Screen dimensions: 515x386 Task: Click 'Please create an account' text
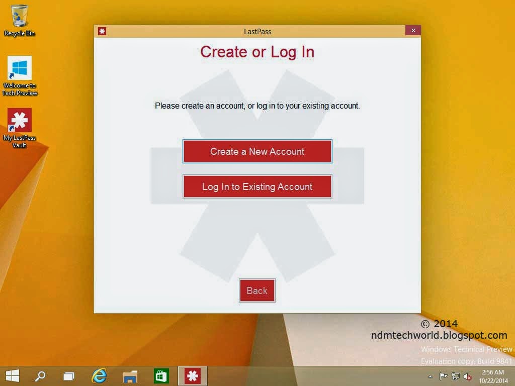pyautogui.click(x=257, y=106)
